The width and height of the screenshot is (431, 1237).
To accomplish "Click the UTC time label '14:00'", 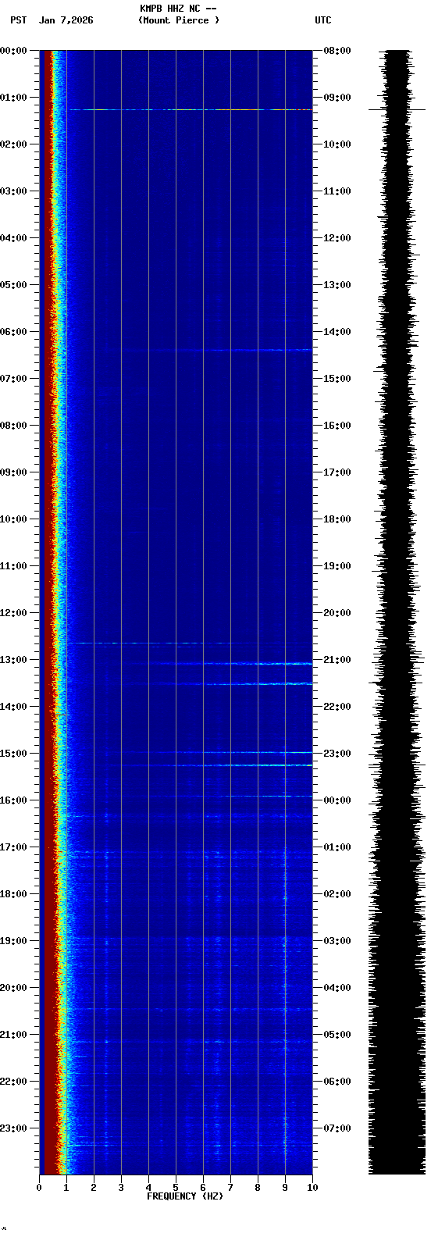I will point(337,332).
